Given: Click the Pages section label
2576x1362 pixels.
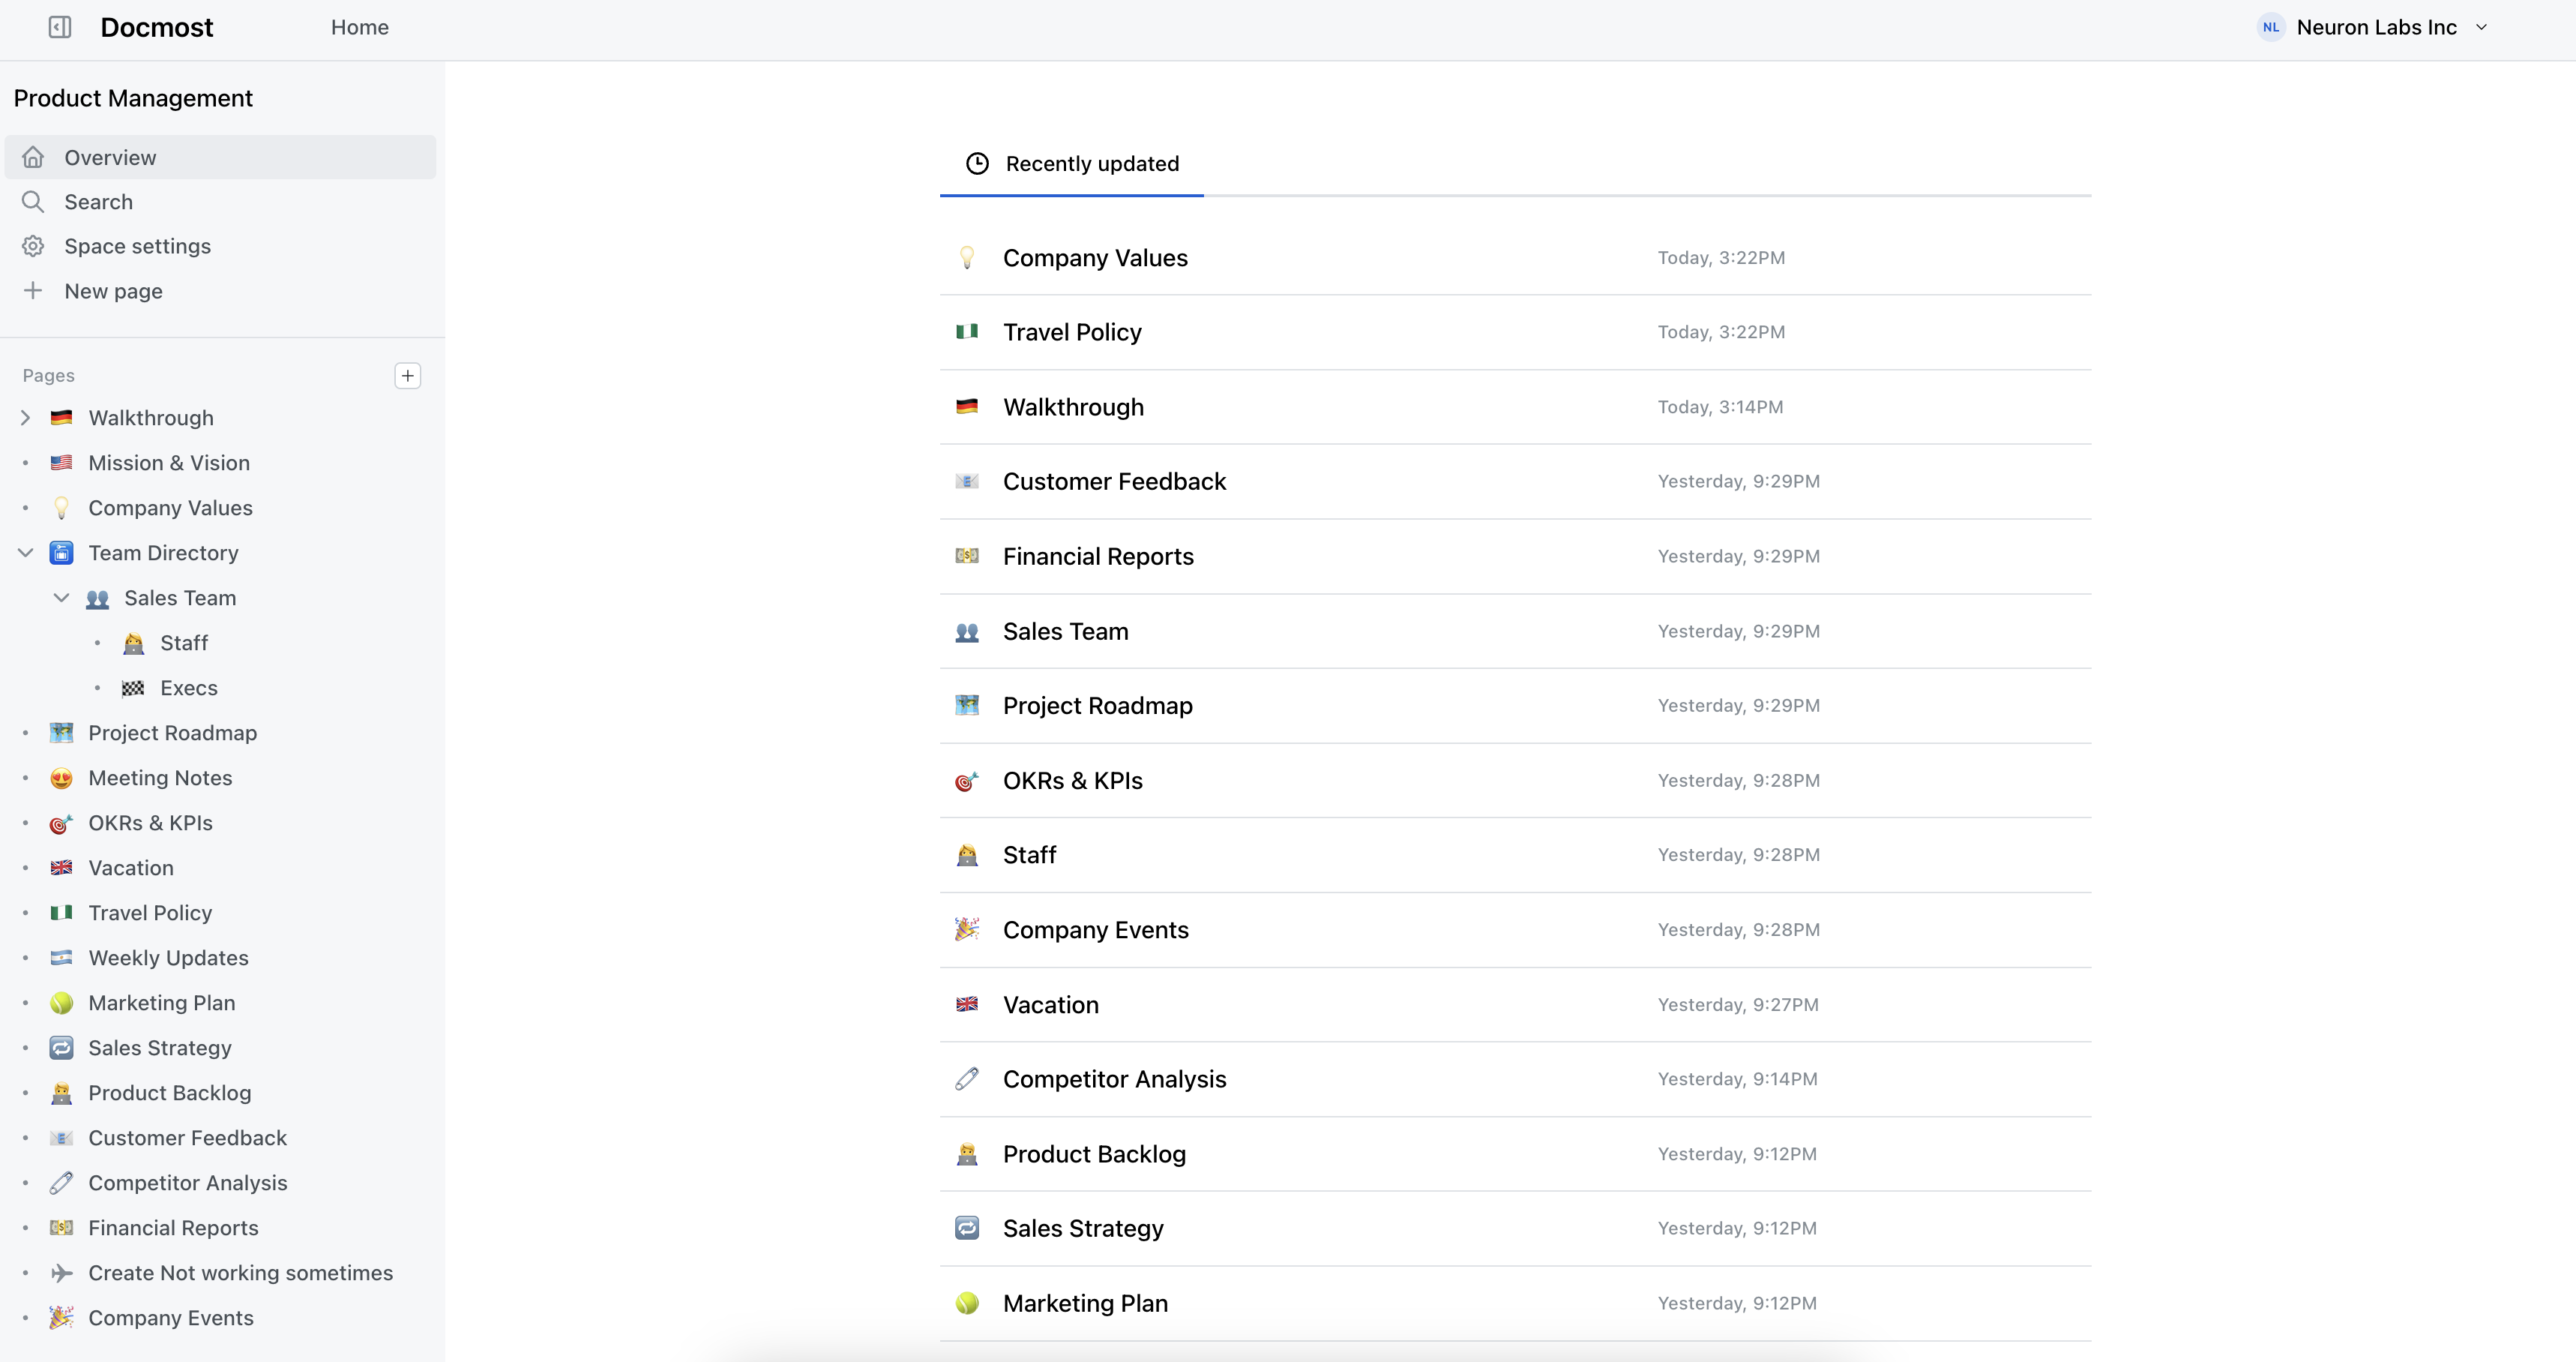Looking at the screenshot, I should [49, 375].
